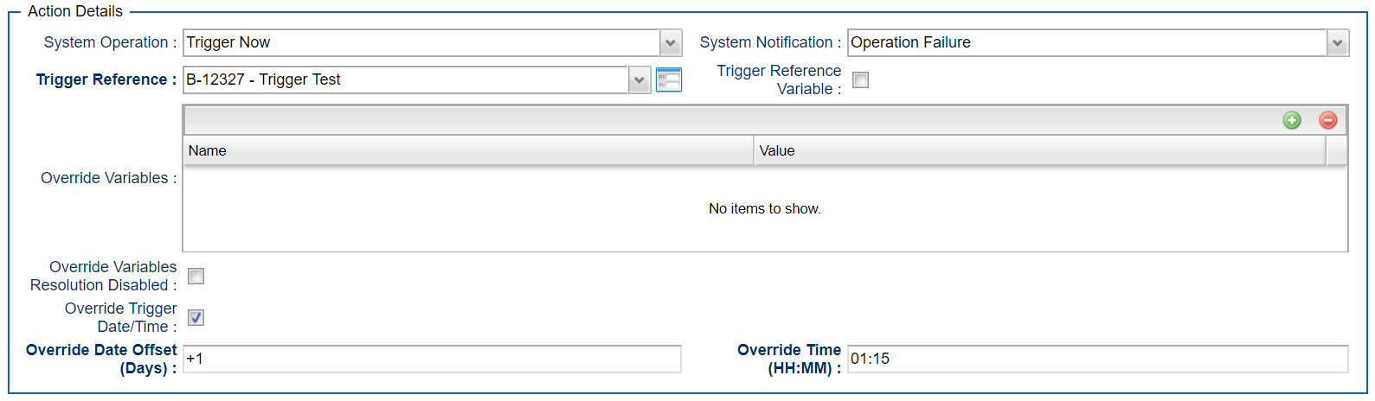Click the B-12327 Trigger Test field
The image size is (1375, 401).
click(x=405, y=80)
